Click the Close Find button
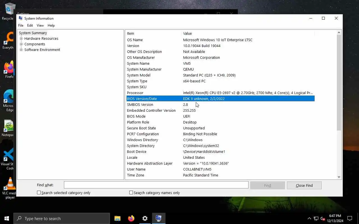This screenshot has height=224, width=359. click(x=304, y=185)
